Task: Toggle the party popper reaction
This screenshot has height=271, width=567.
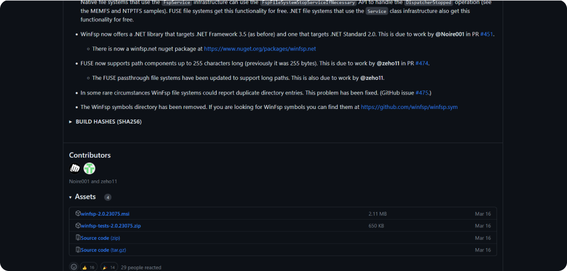Action: pyautogui.click(x=109, y=268)
